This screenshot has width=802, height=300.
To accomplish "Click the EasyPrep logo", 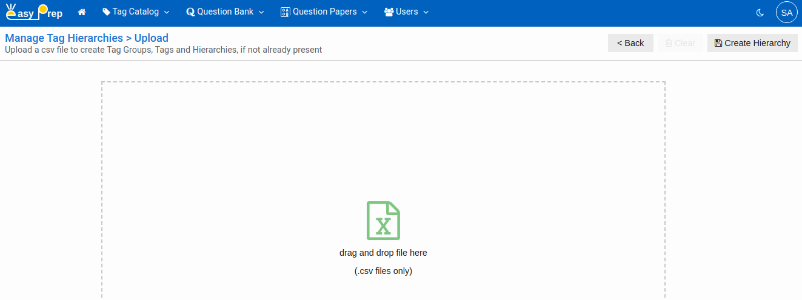I will [x=35, y=12].
